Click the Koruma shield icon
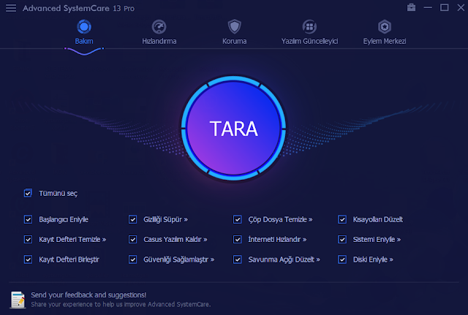This screenshot has height=315, width=468. 234,26
